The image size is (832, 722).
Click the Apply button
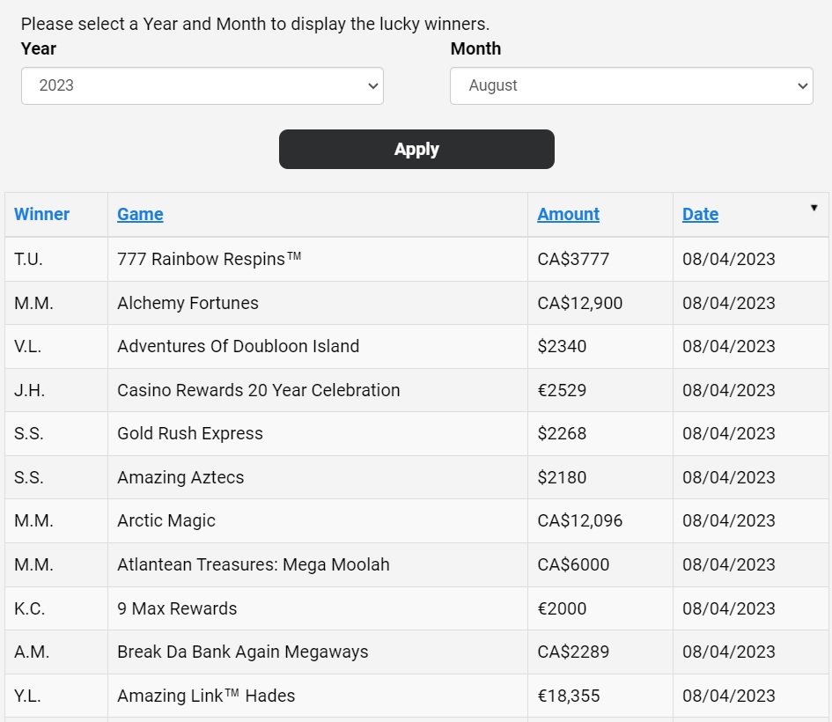pos(416,149)
